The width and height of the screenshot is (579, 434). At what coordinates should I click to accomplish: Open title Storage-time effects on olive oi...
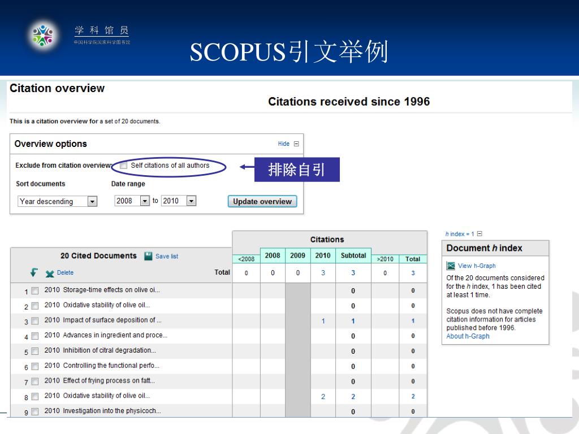coord(111,290)
